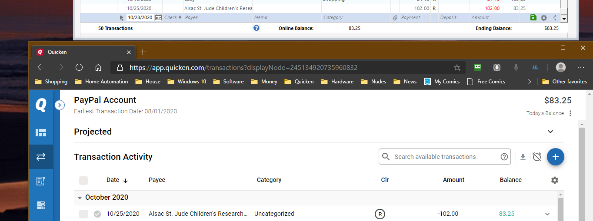Click the reminders alarm-off icon
This screenshot has height=221, width=593.
point(537,157)
